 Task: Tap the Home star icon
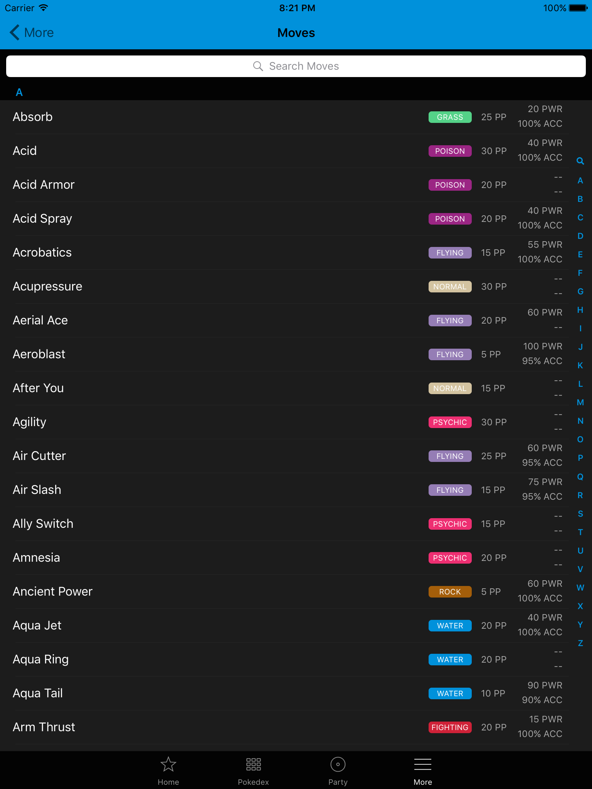click(x=168, y=764)
